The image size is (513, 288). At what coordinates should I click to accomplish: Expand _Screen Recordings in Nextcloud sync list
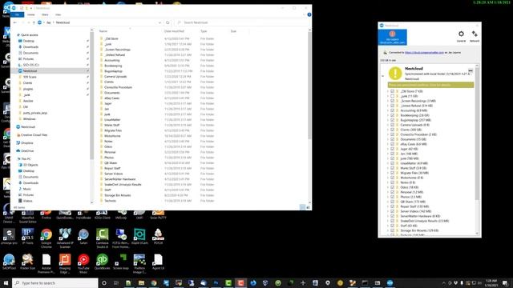[x=388, y=101]
